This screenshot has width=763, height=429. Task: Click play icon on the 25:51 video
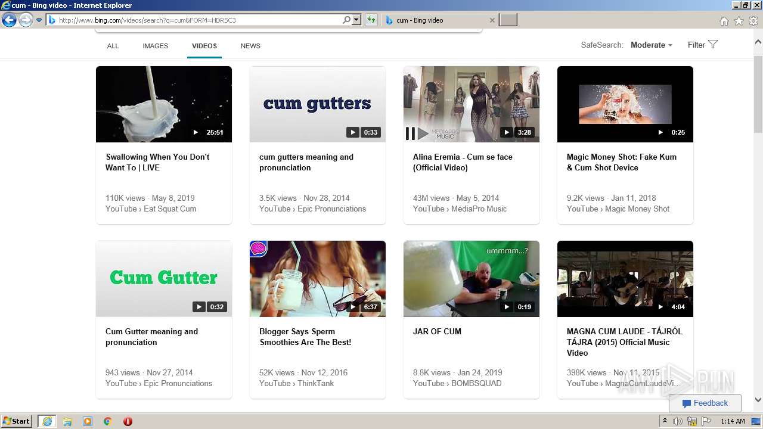click(x=196, y=132)
